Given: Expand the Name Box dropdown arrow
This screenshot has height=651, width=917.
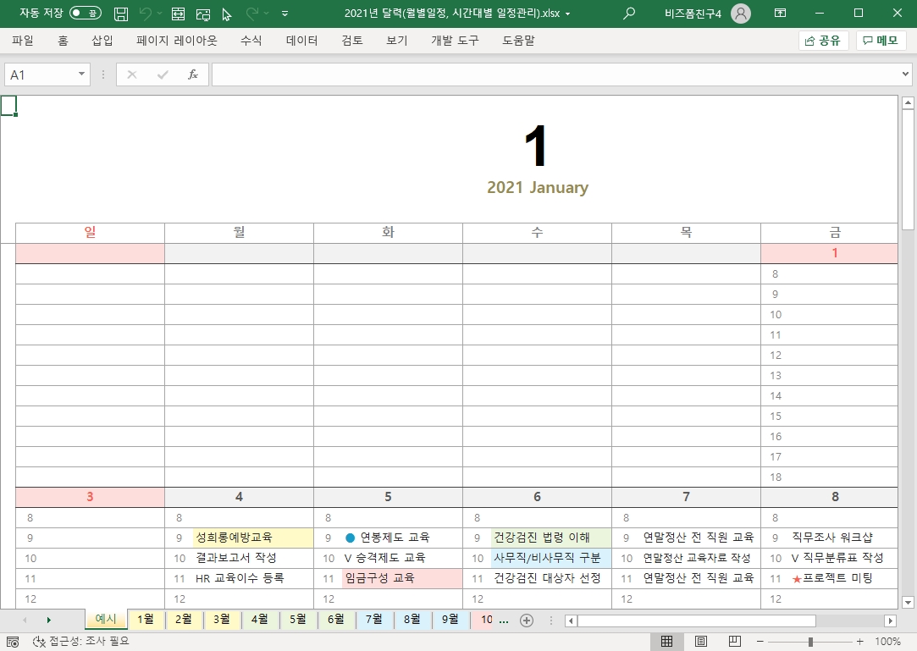Looking at the screenshot, I should [x=82, y=74].
